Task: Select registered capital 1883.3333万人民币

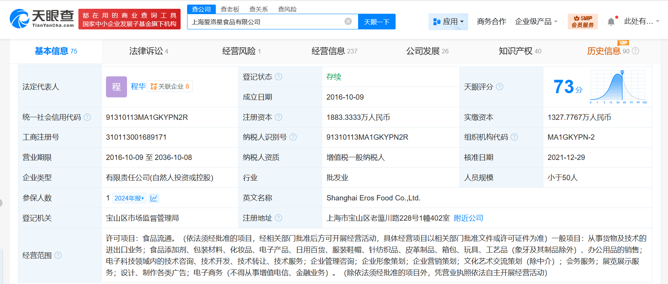Action: pos(358,117)
